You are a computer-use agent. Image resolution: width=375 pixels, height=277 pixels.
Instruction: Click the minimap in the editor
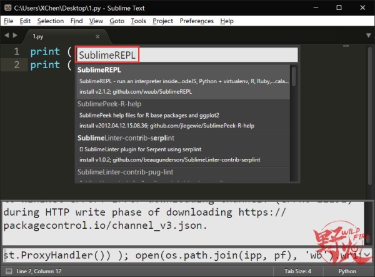(x=346, y=46)
